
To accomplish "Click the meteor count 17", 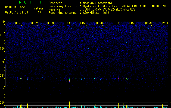I will (x=39, y=12).
